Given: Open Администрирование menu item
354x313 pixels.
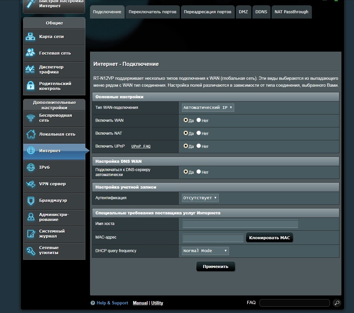Looking at the screenshot, I should click(x=54, y=218).
